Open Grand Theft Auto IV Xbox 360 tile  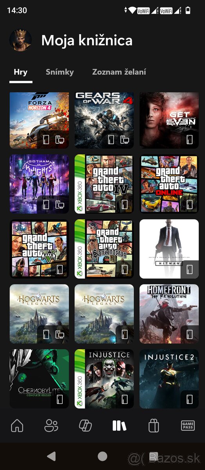click(x=104, y=184)
